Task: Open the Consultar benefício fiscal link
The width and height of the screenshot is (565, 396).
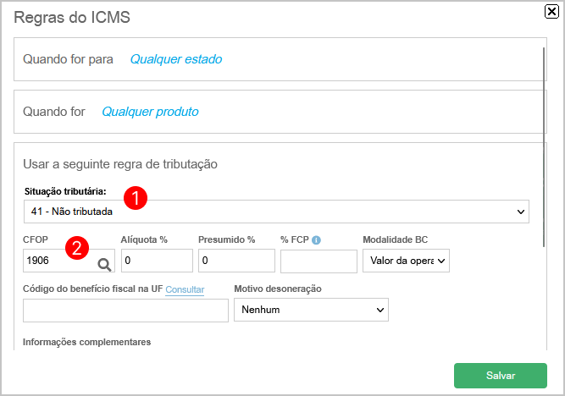Action: [x=185, y=289]
